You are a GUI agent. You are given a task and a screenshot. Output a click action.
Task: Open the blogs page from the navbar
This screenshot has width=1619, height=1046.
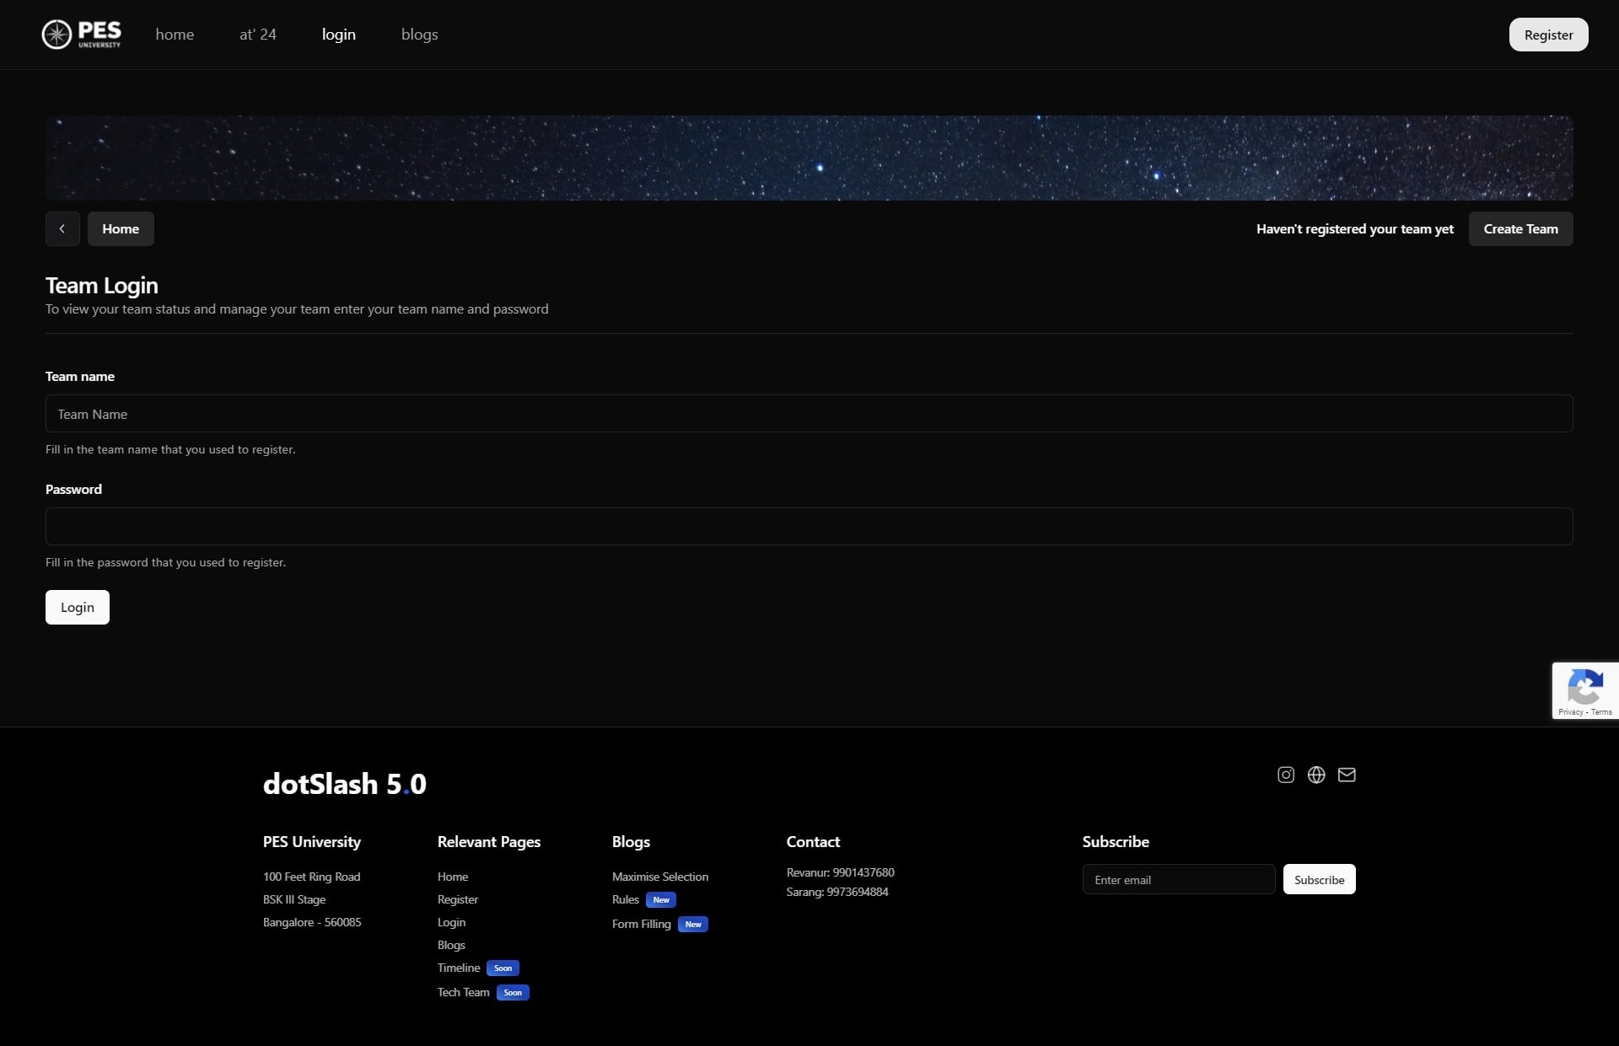point(419,35)
